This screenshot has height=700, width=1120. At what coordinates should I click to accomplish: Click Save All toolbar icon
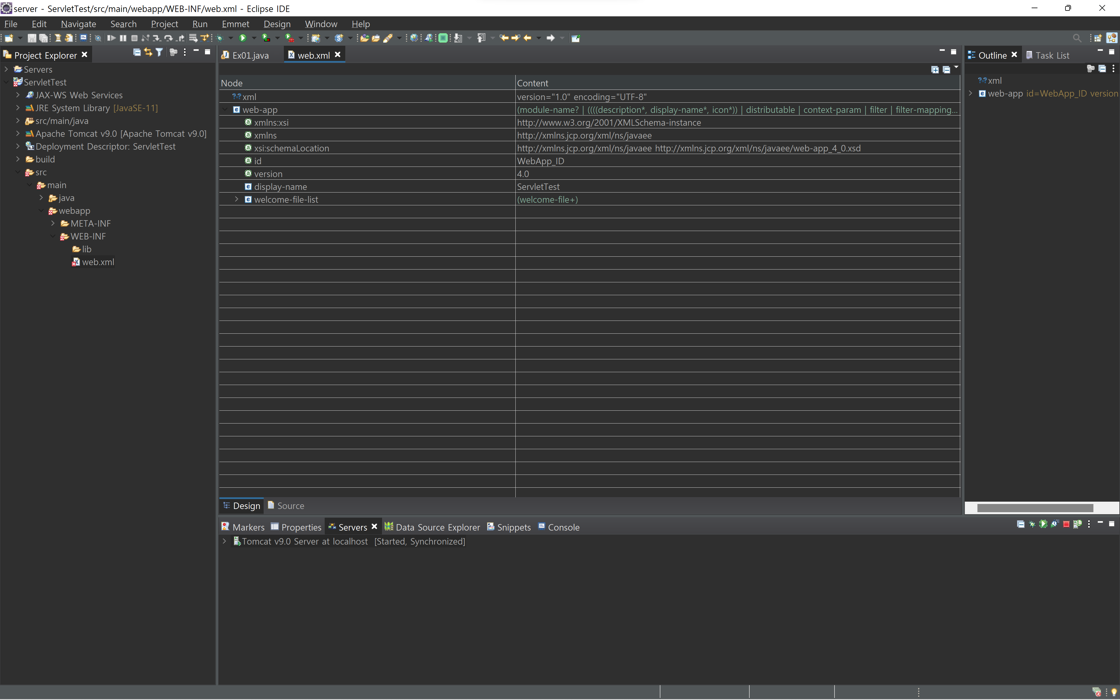43,38
